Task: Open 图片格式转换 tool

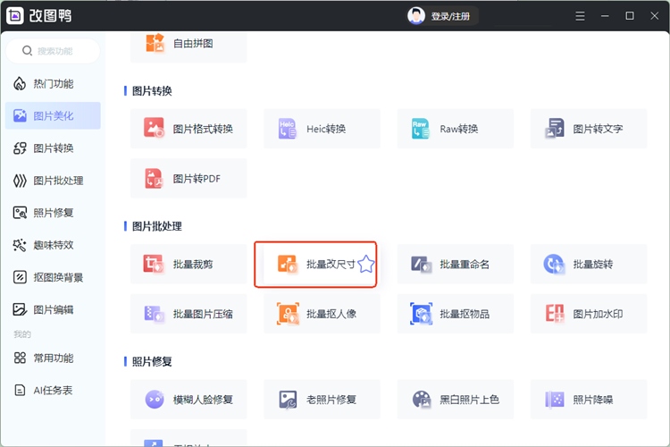Action: (188, 129)
